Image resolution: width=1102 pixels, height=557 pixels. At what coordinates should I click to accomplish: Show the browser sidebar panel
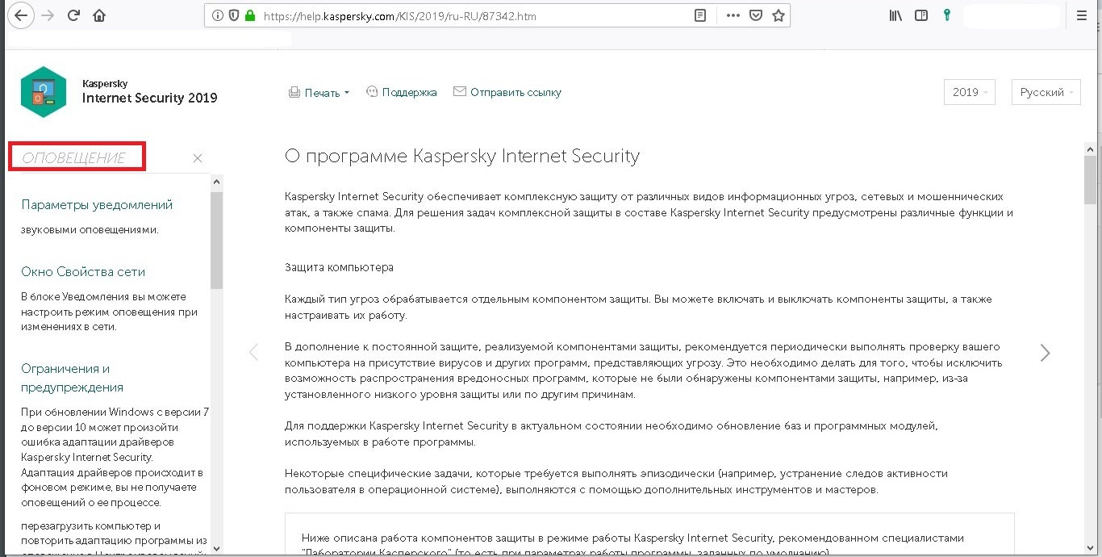(x=920, y=15)
